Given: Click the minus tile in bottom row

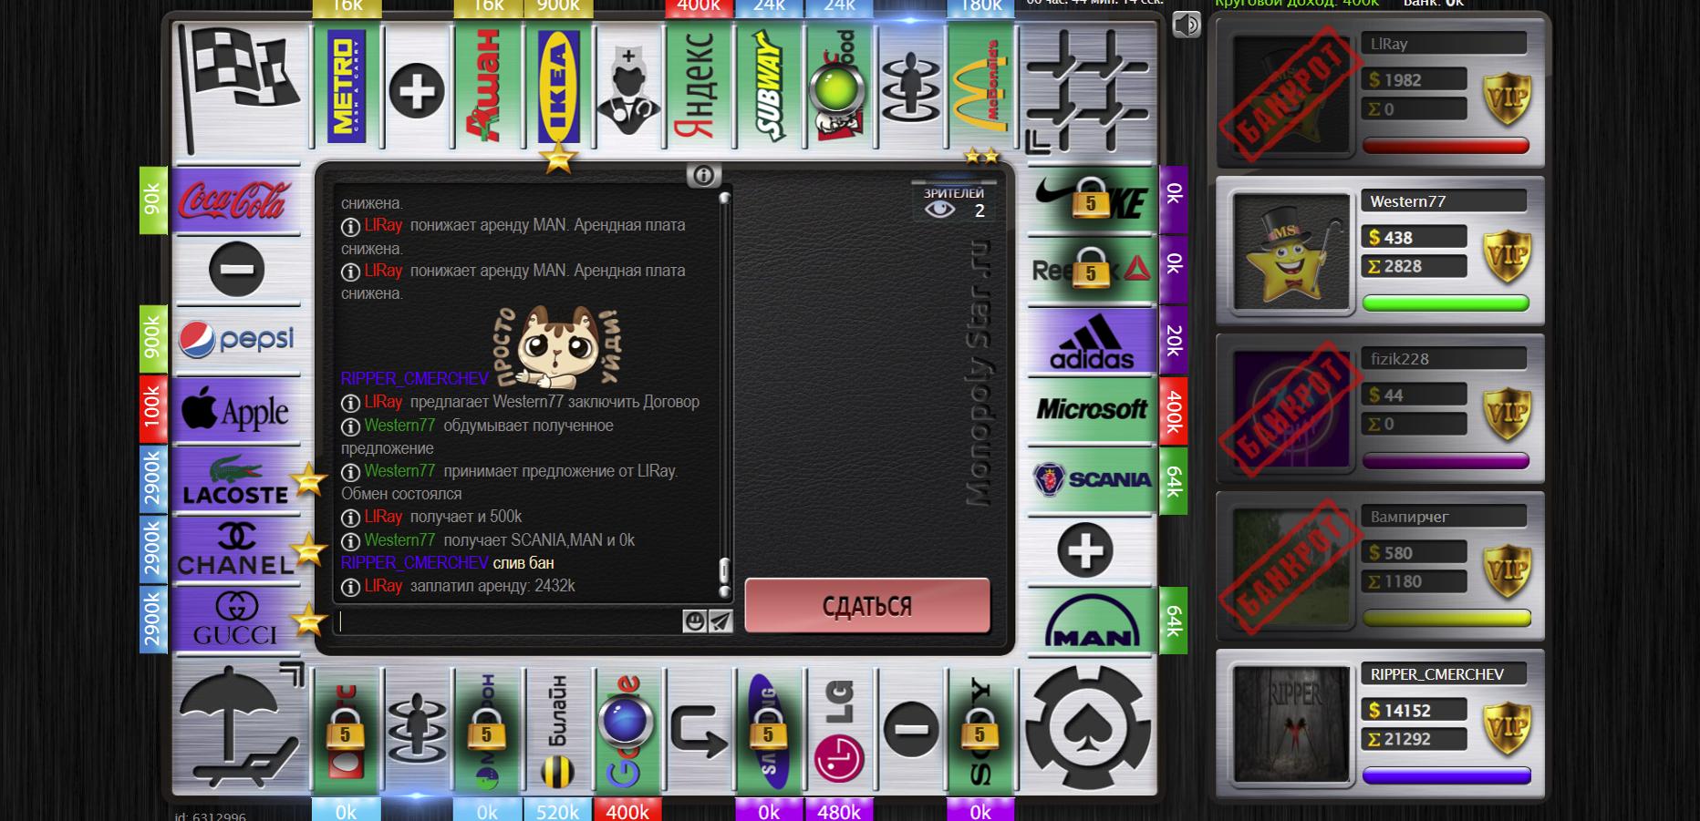Looking at the screenshot, I should [x=910, y=729].
